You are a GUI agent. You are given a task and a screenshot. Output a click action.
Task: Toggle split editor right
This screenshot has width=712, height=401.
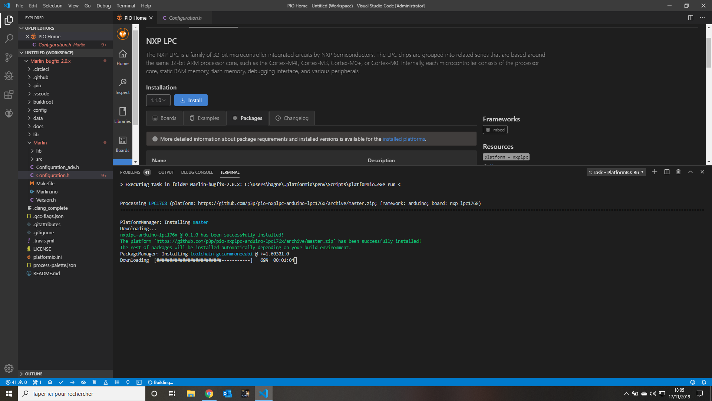tap(690, 18)
